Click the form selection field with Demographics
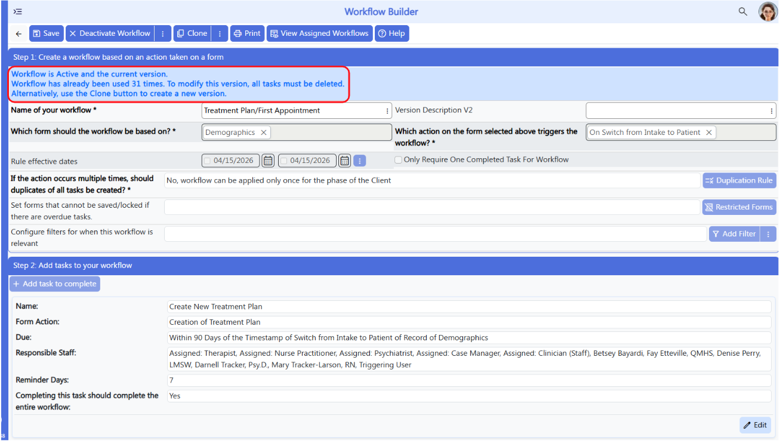 (297, 133)
